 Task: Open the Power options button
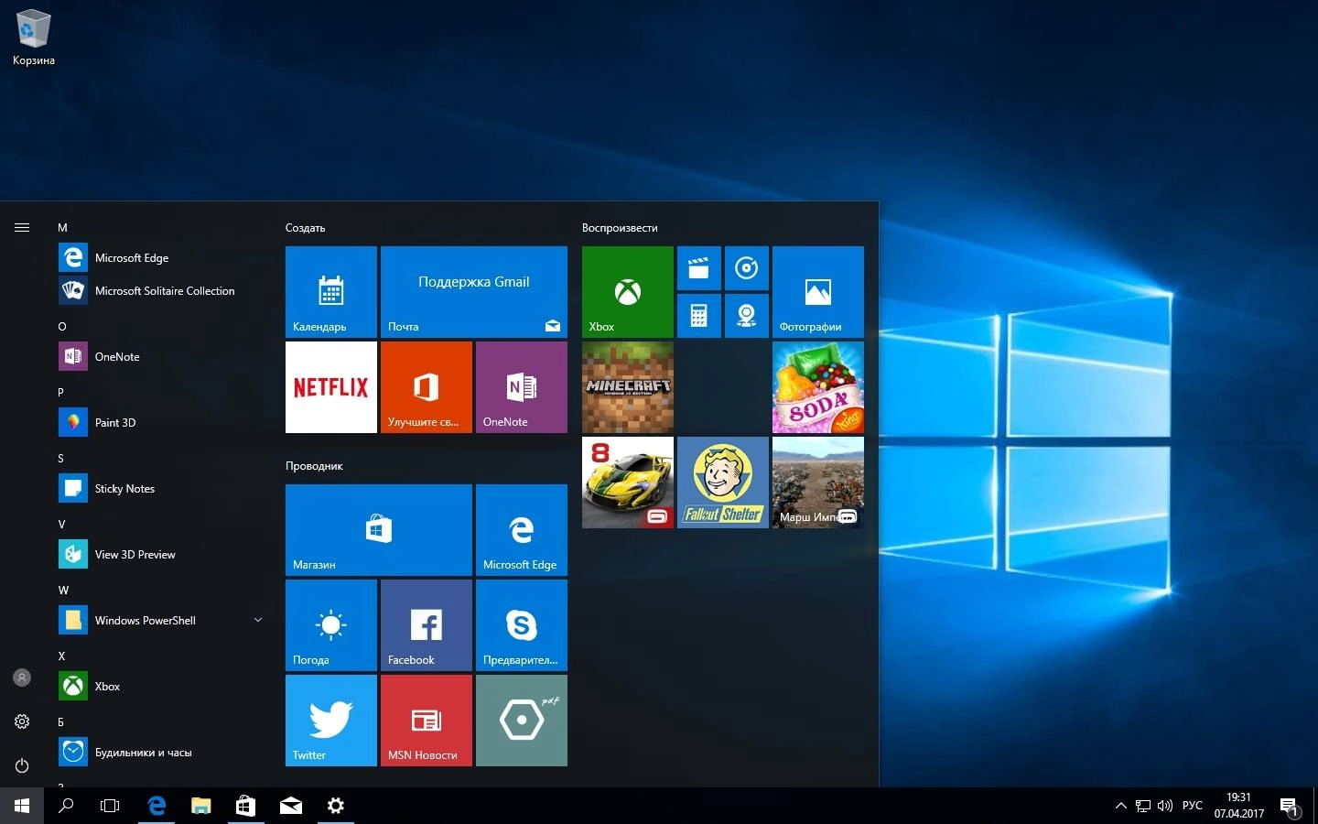(x=22, y=765)
